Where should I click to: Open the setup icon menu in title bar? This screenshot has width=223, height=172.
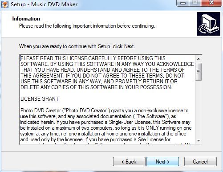coord(5,4)
